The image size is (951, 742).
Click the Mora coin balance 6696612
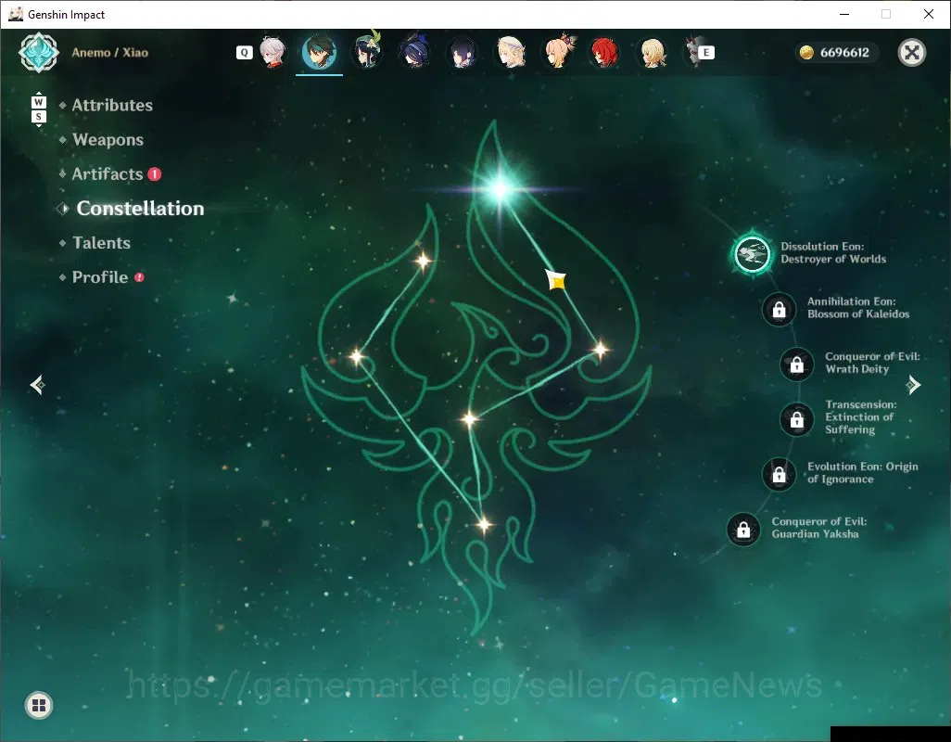coord(836,53)
